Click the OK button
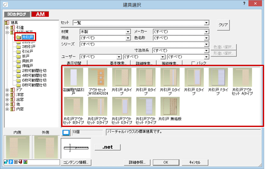The height and width of the screenshot is (169, 265). tap(166, 162)
